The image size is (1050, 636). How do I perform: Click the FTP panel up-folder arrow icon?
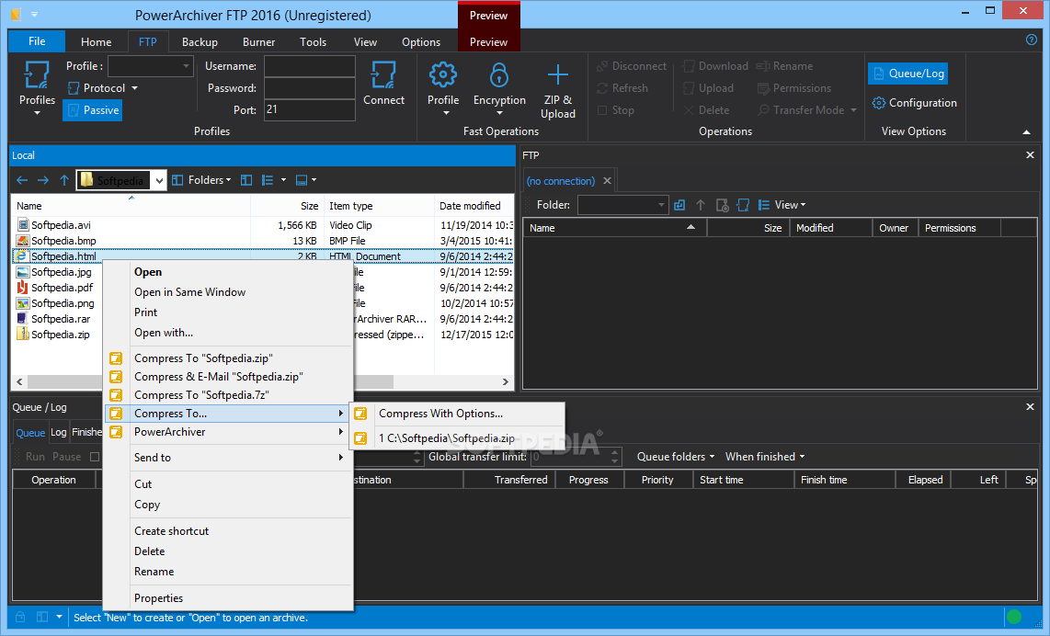coord(701,205)
